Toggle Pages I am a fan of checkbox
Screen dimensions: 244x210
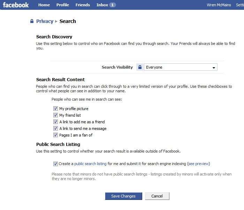[x=55, y=135]
